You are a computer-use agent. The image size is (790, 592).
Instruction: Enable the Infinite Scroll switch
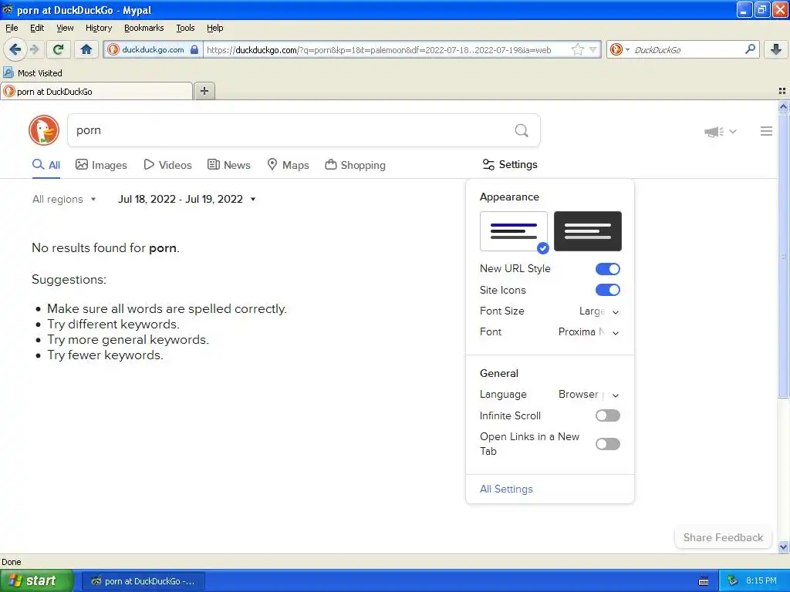(608, 415)
